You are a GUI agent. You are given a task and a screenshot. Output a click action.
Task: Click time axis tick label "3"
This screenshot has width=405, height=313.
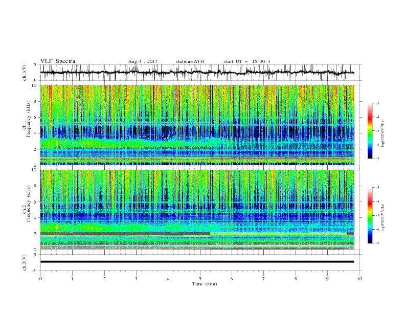click(x=136, y=279)
